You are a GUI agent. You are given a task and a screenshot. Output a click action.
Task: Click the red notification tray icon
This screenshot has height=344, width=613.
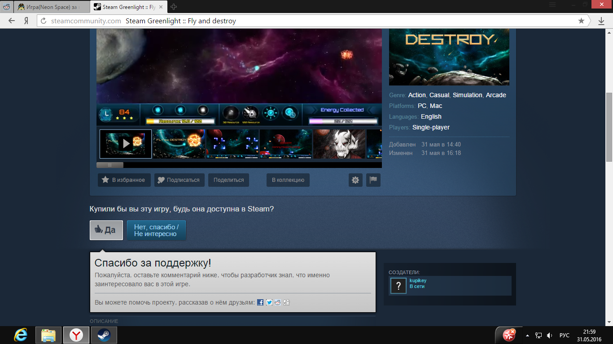coord(509,335)
